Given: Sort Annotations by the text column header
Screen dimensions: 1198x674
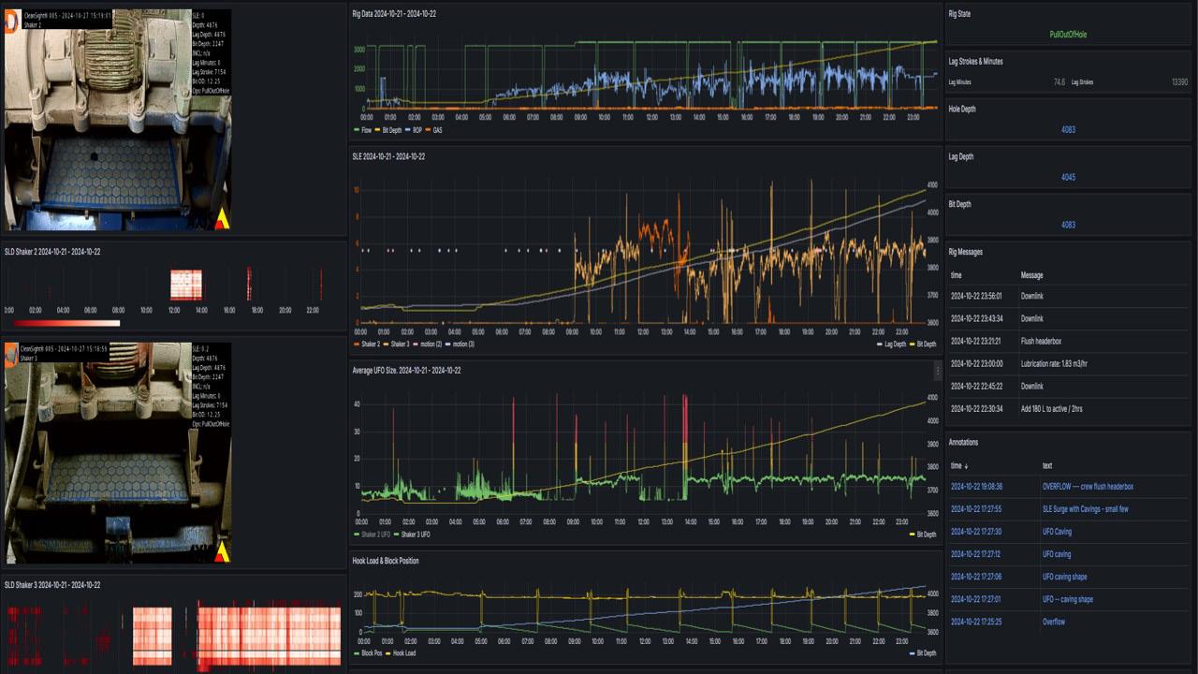Looking at the screenshot, I should [x=1047, y=465].
